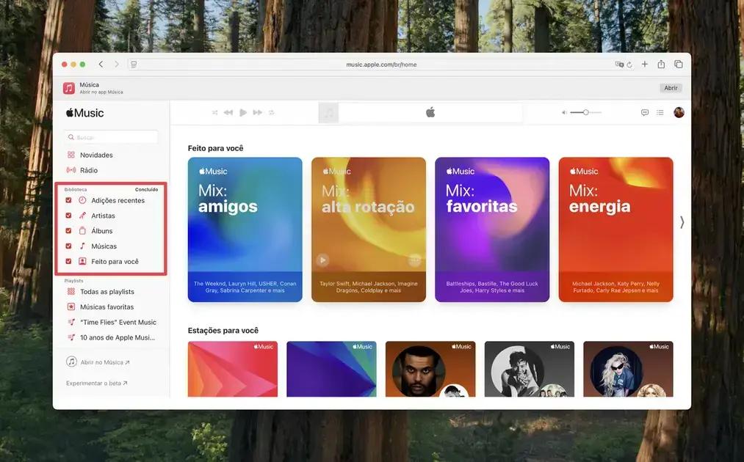Click the Álbuns icon

click(82, 231)
